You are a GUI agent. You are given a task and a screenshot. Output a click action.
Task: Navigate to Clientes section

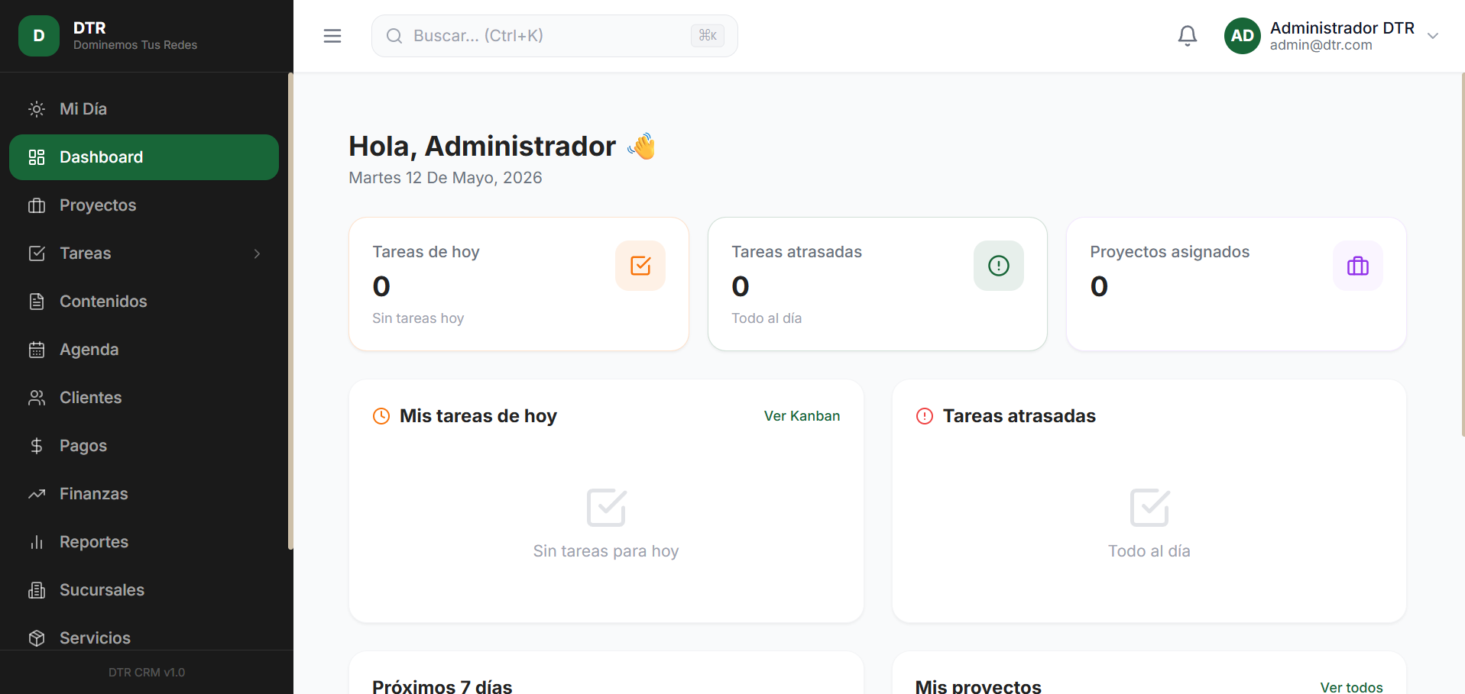click(144, 398)
